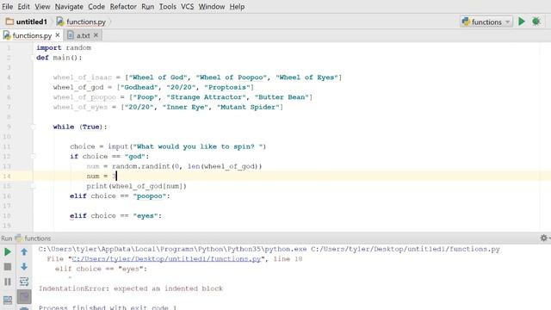Run the functions configuration with green play button
551x310 pixels.
(522, 22)
